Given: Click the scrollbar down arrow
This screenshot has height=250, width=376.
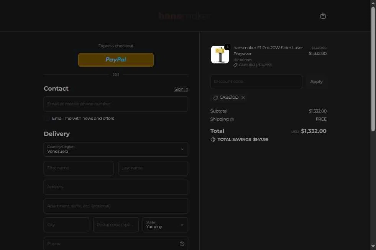Looking at the screenshot, I should point(373,246).
